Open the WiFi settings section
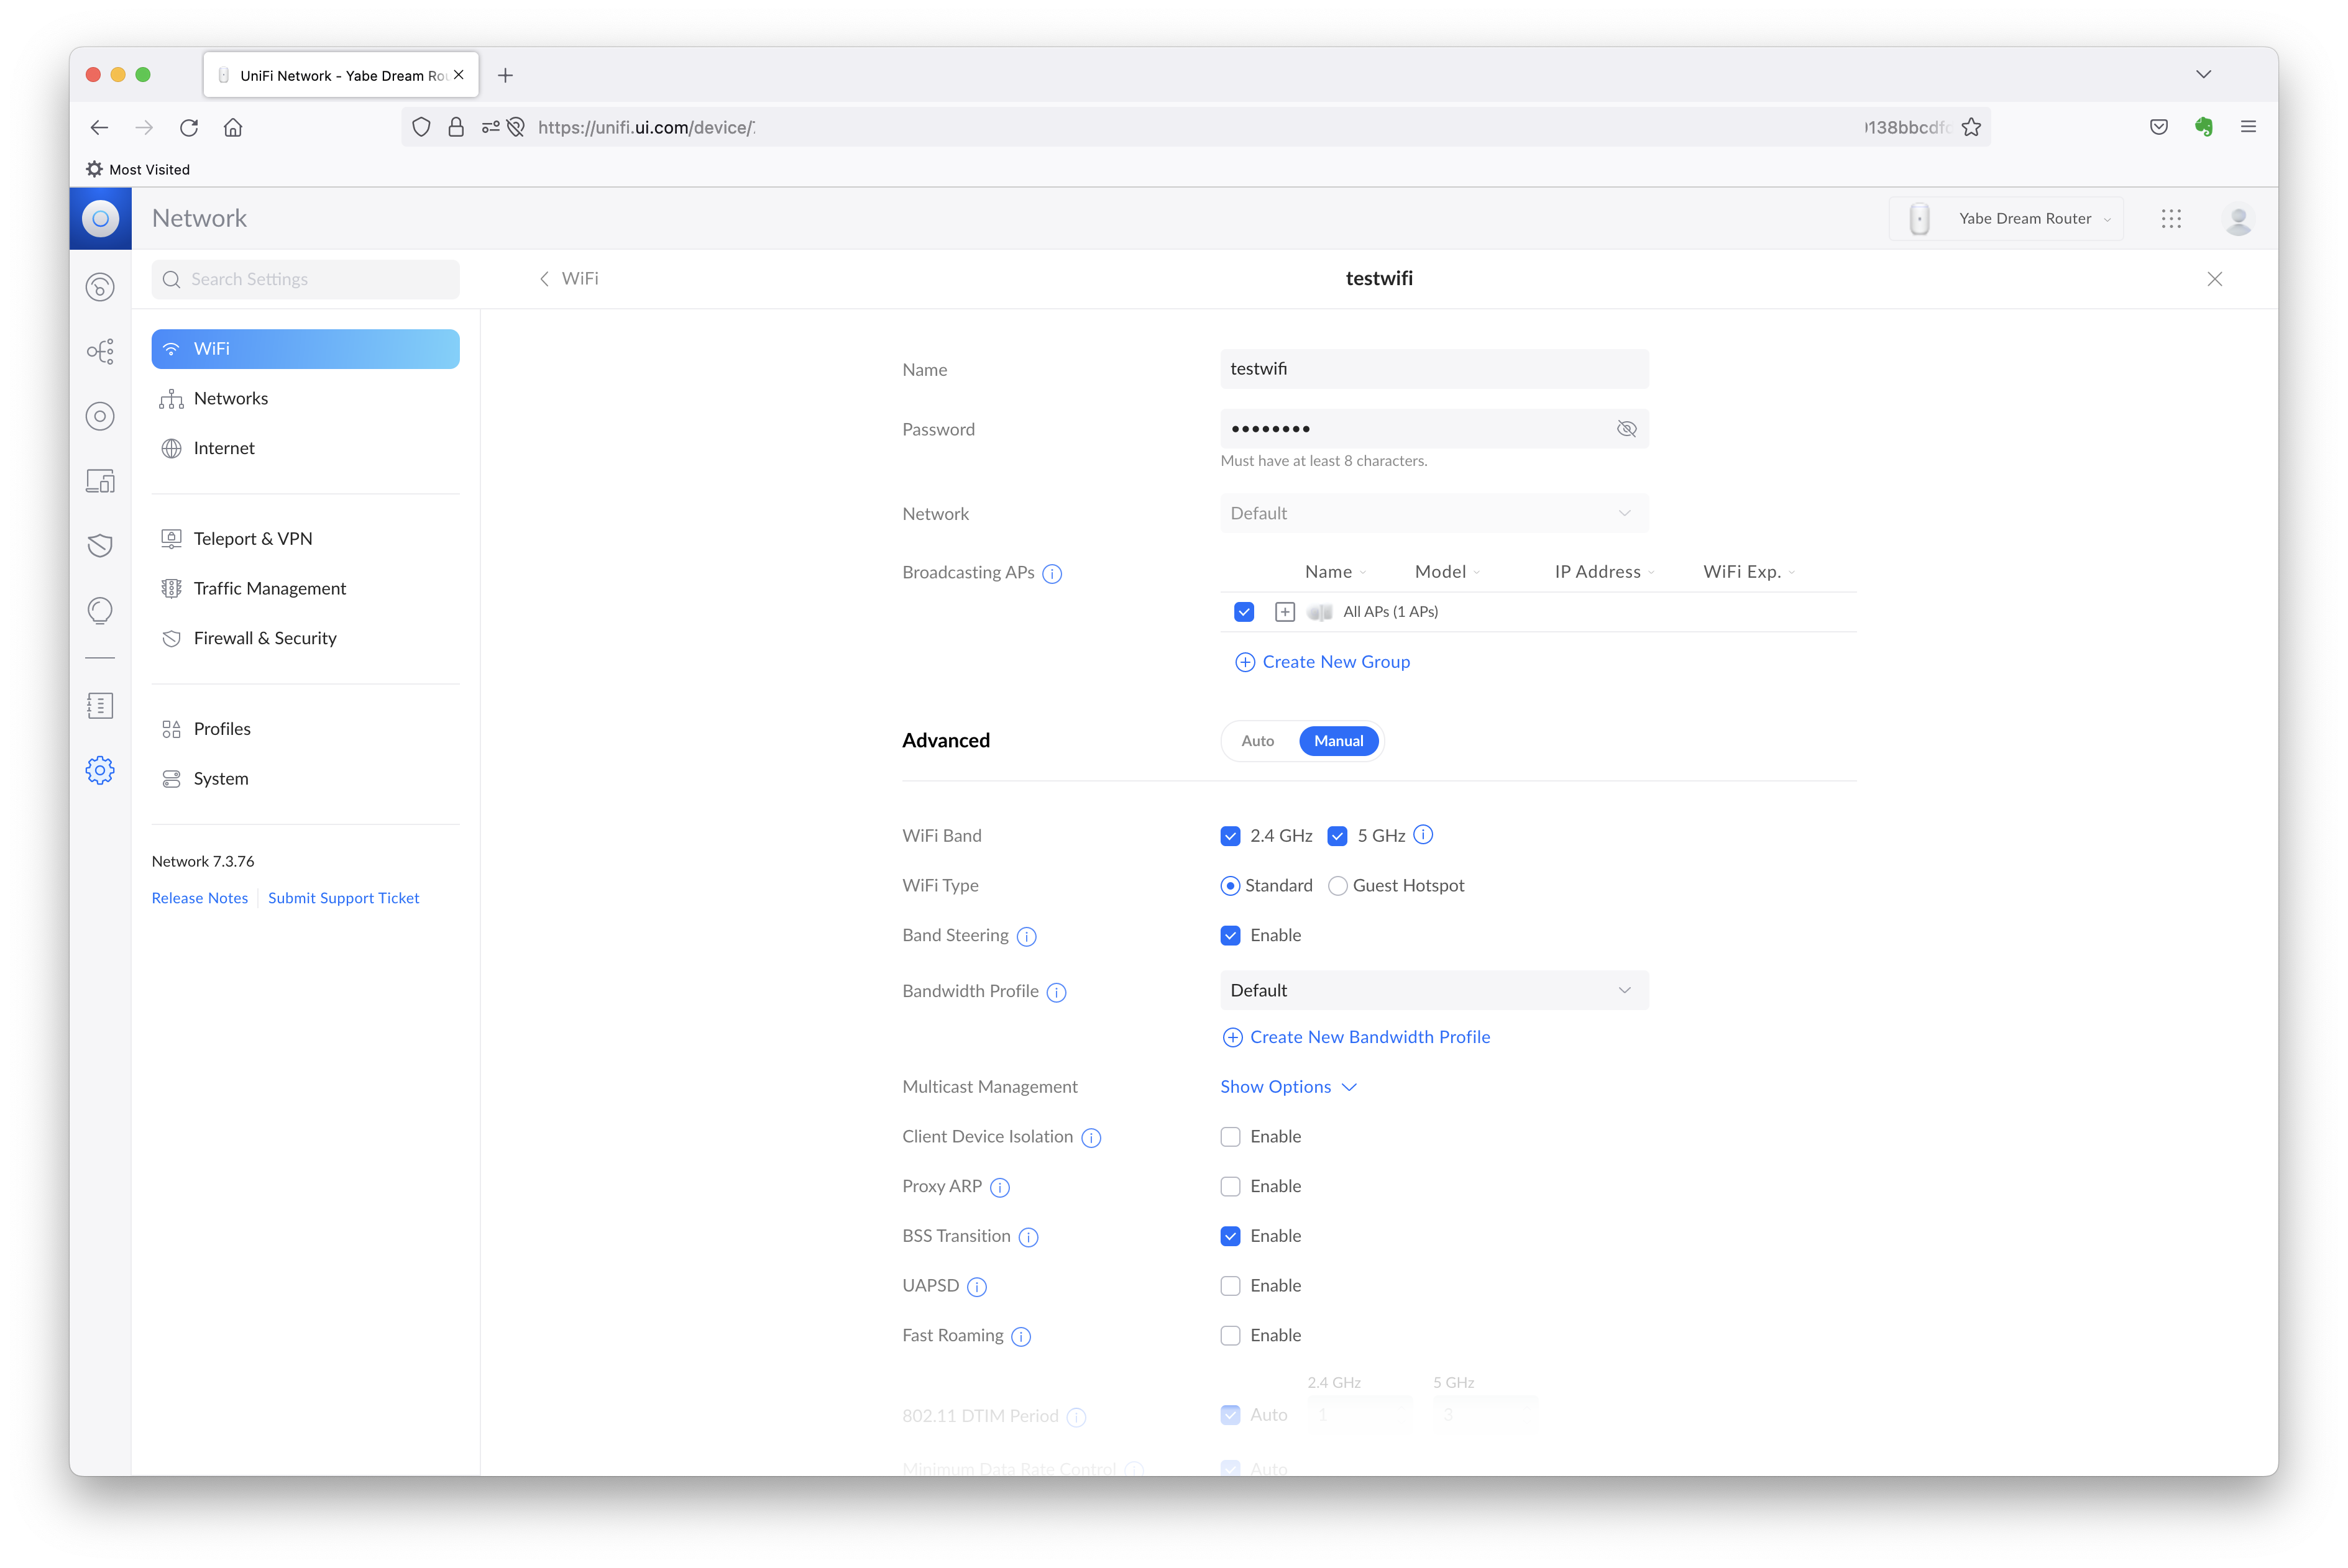The height and width of the screenshot is (1568, 2348). coord(305,349)
